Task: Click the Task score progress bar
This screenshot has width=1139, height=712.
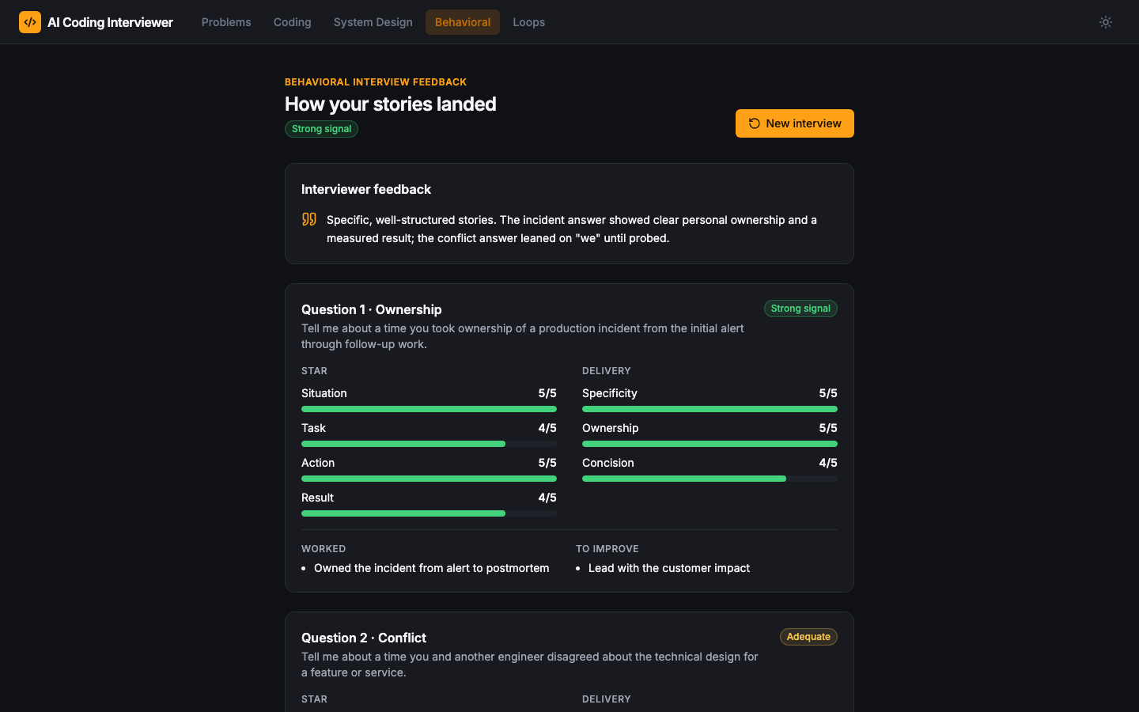Action: point(429,444)
